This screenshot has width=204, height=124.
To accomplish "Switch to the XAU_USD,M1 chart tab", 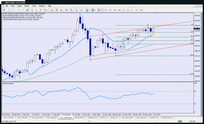I will click(9, 118).
